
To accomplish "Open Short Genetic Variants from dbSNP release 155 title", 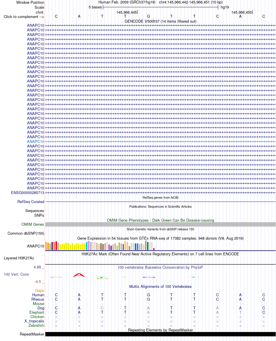I will pos(160,229).
